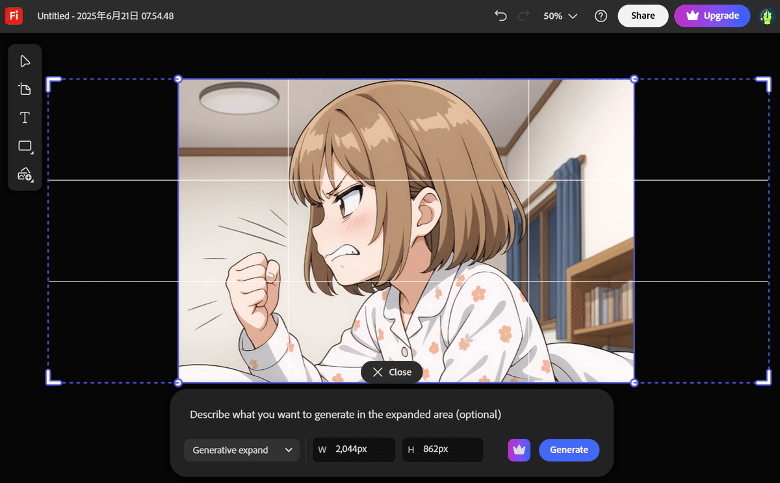780x483 pixels.
Task: Select the Shape tool
Action: (x=23, y=146)
